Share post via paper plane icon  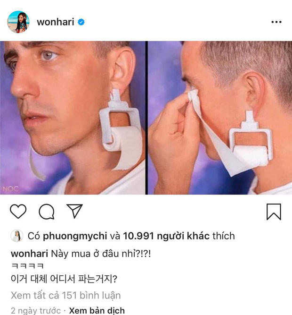click(74, 211)
